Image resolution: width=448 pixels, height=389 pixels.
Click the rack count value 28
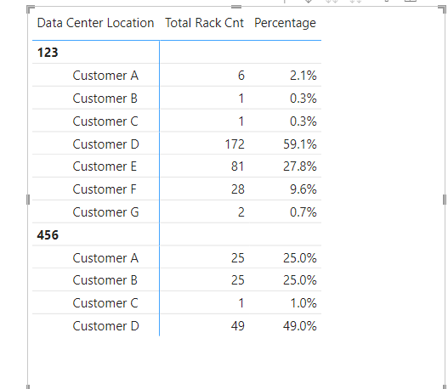[x=238, y=189]
